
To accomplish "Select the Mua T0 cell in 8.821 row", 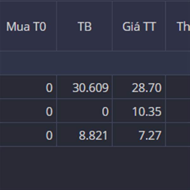I will pyautogui.click(x=49, y=136).
